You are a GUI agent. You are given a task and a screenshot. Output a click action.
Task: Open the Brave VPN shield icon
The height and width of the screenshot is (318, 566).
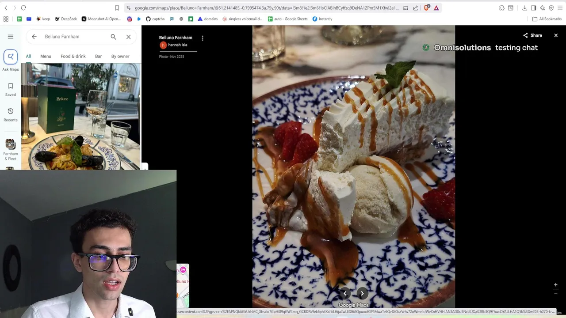[x=551, y=8]
